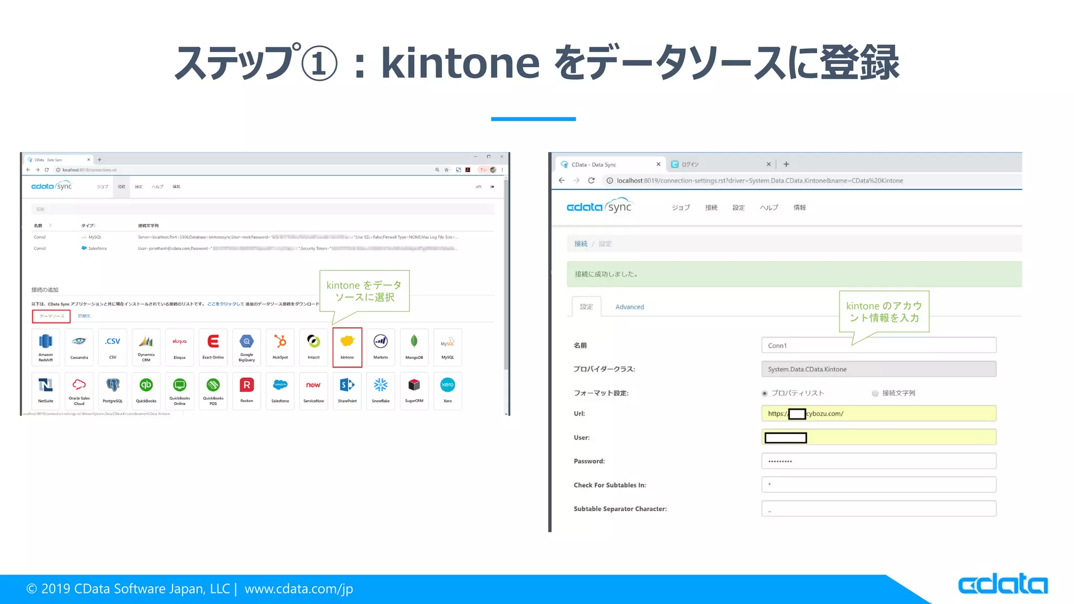Open the Conn3 Salesforce connection row
The width and height of the screenshot is (1074, 604).
262,249
